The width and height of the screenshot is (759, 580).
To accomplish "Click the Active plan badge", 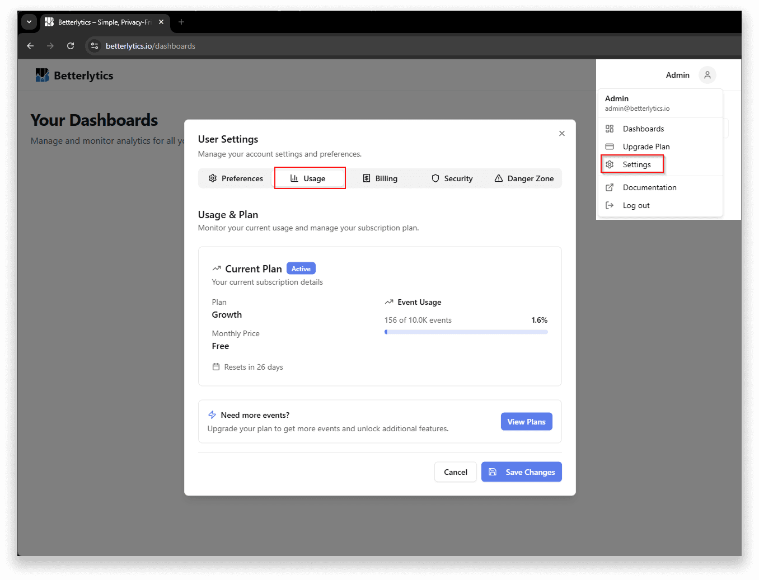I will (301, 268).
